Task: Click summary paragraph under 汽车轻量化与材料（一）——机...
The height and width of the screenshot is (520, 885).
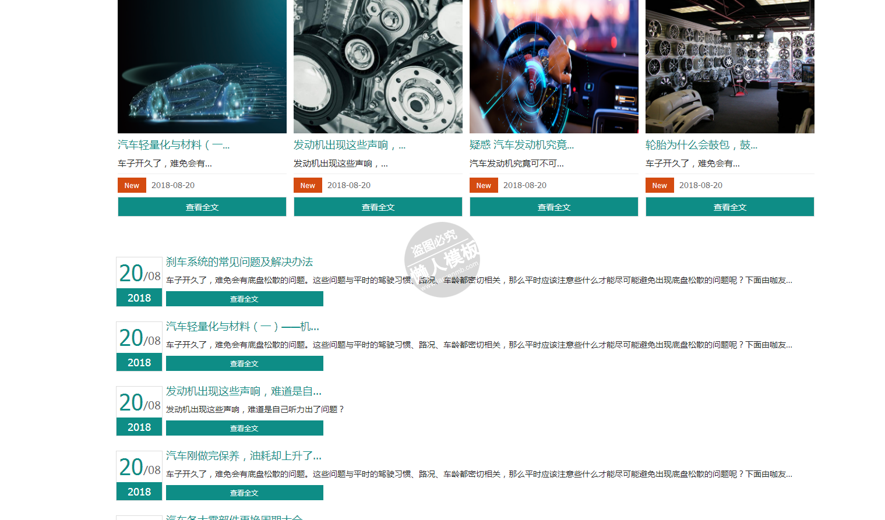Action: 479,345
